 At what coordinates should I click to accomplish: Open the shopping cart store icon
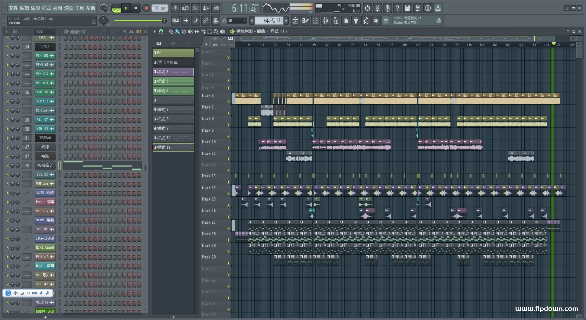tap(386, 21)
